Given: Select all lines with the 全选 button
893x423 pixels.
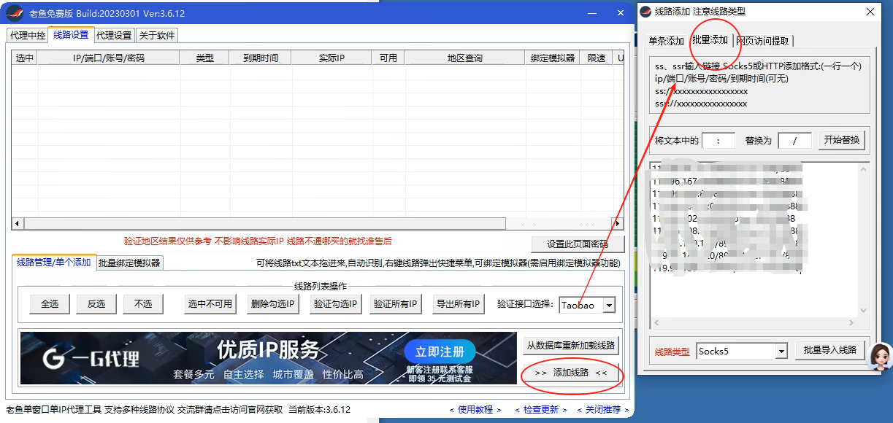Looking at the screenshot, I should click(x=49, y=305).
